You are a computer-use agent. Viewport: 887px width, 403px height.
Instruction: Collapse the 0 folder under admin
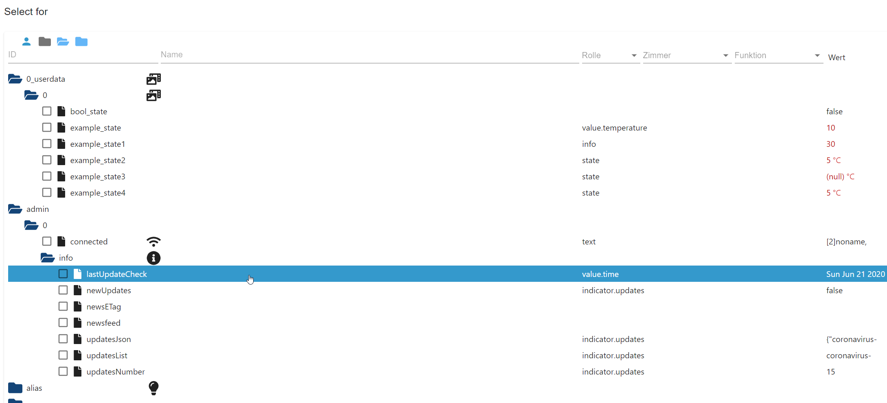point(31,225)
